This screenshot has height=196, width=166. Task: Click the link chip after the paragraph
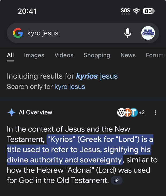[x=116, y=180]
